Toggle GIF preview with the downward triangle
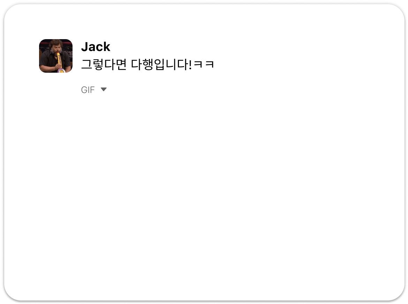Image resolution: width=408 pixels, height=304 pixels. [x=104, y=89]
